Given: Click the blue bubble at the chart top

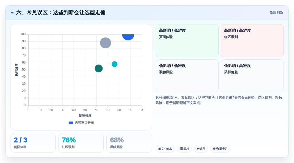Looking at the screenshot, I should (x=128, y=37).
